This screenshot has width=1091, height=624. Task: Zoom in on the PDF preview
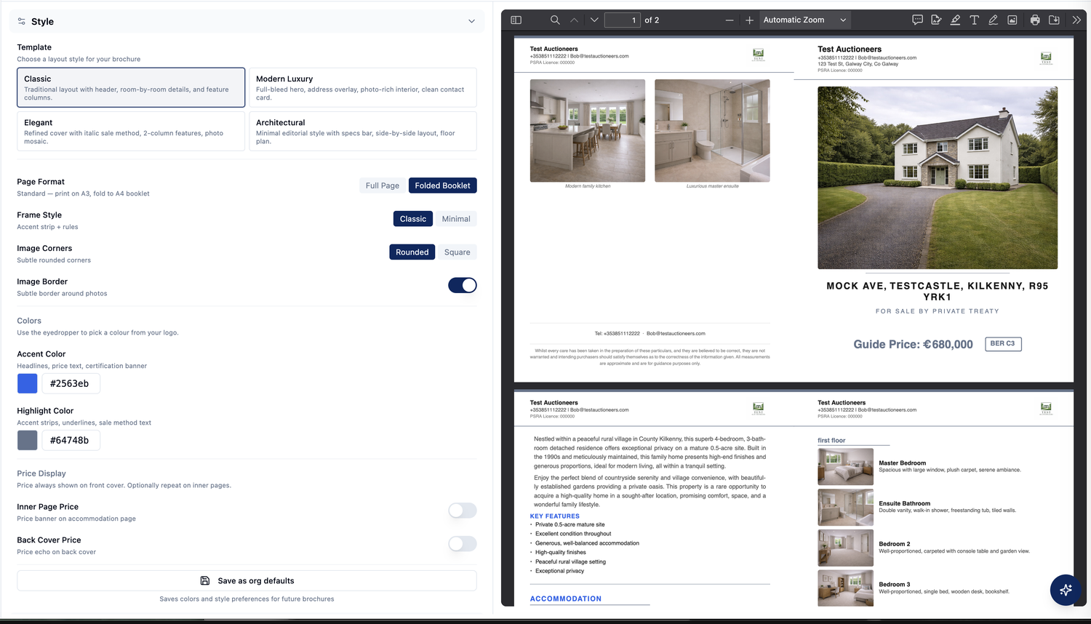point(749,20)
